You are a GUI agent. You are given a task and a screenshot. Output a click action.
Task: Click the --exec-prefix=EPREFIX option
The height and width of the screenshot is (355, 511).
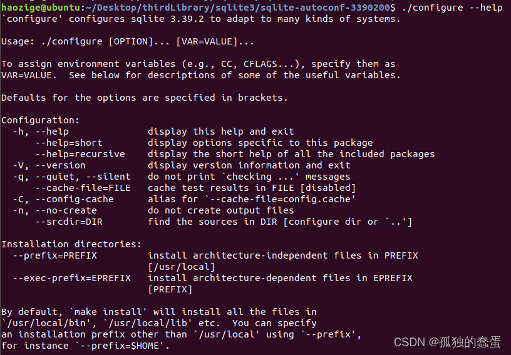[71, 278]
